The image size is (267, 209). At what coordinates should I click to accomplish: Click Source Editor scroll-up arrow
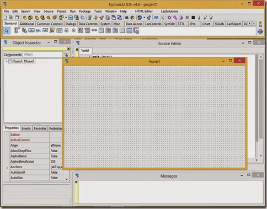pyautogui.click(x=260, y=57)
